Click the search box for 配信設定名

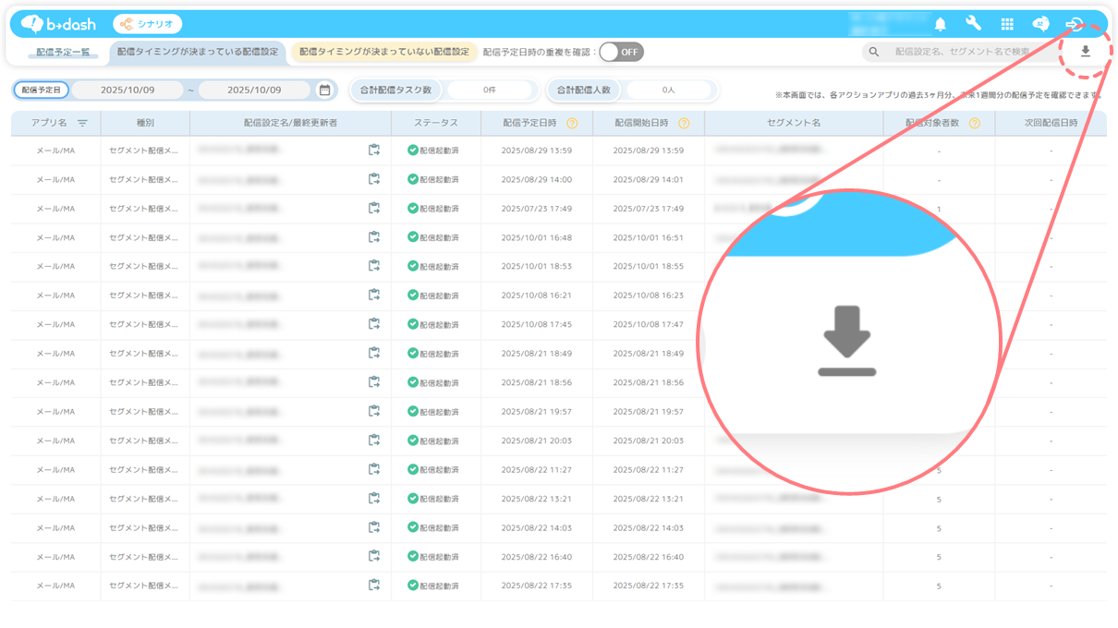tap(961, 52)
